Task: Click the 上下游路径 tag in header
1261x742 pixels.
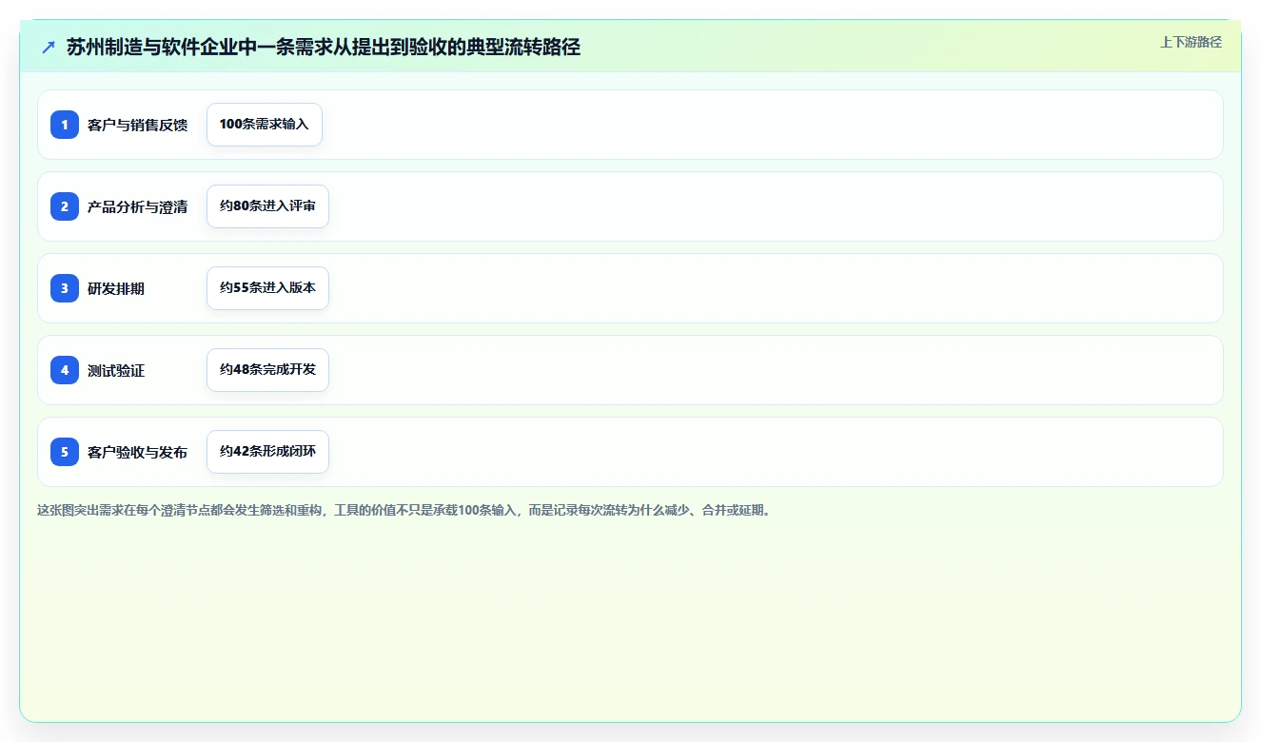Action: click(x=1191, y=42)
